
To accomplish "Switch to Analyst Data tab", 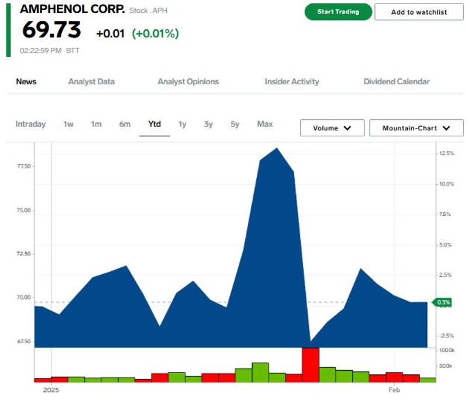I will tap(91, 81).
